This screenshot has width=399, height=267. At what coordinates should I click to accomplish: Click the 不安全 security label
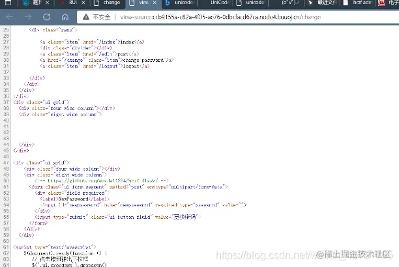click(x=102, y=17)
